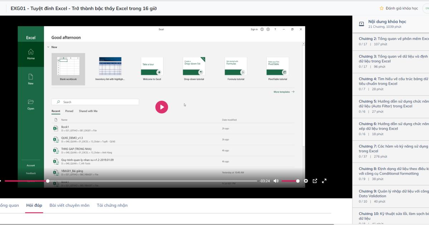Mute the video using the speaker icon
This screenshot has height=225, width=429.
pos(276,181)
